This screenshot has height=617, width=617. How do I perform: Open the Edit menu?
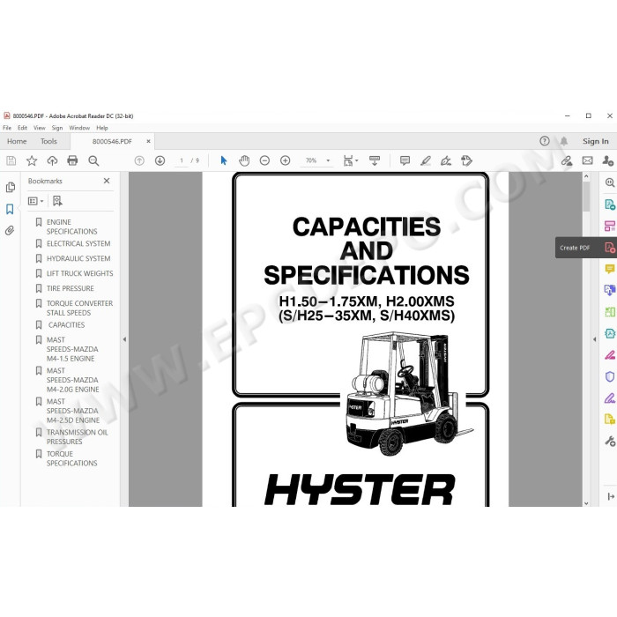(x=22, y=128)
